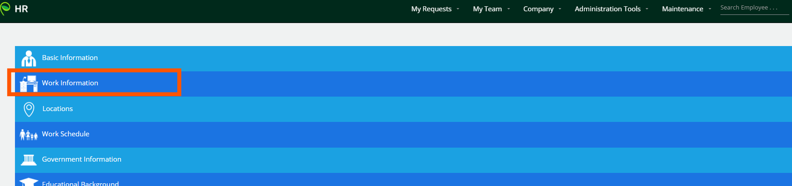The width and height of the screenshot is (792, 186).
Task: Click the HR text in header
Action: point(21,9)
